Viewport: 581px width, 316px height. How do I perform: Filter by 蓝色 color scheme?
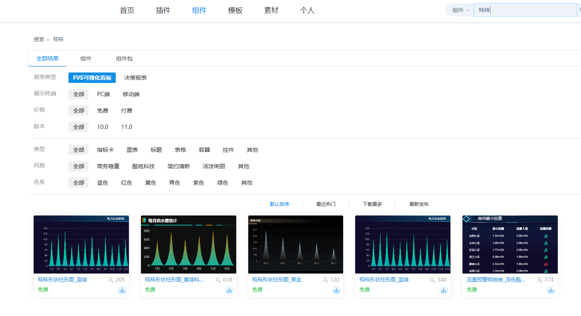(103, 183)
